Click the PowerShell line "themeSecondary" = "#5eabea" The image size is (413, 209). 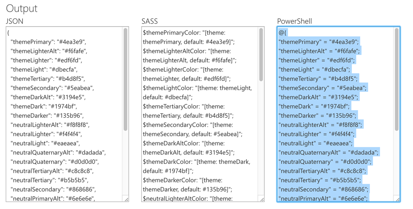(x=323, y=88)
